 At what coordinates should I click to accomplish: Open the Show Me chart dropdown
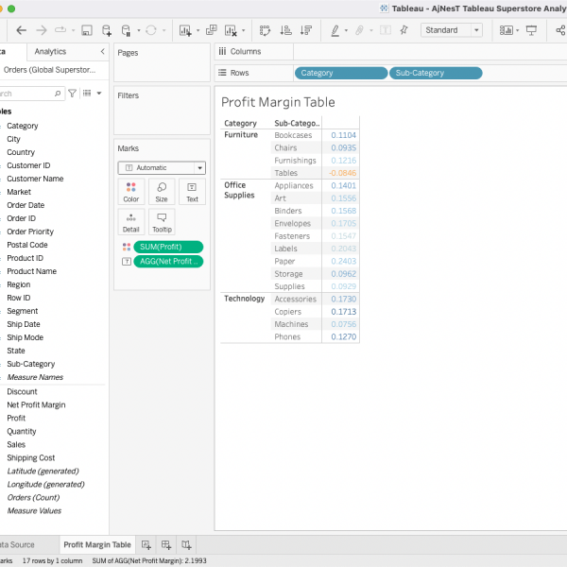point(507,30)
